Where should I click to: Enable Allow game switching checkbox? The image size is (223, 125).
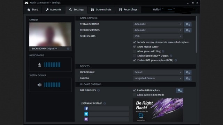tap(134, 51)
